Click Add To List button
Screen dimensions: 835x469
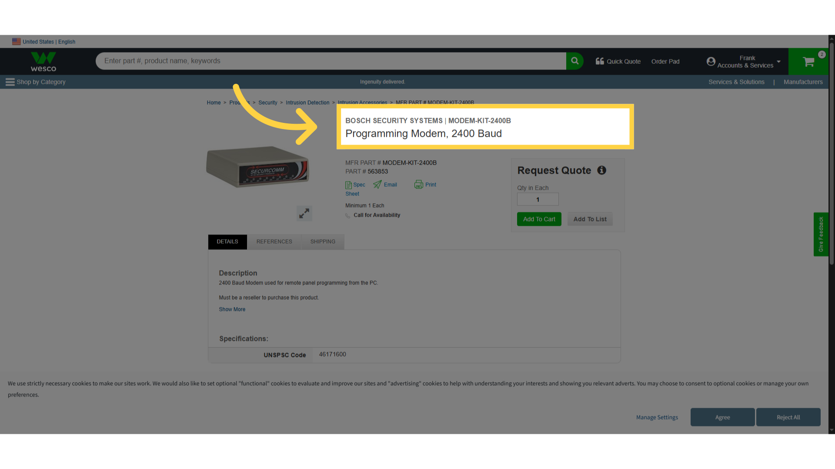[590, 219]
